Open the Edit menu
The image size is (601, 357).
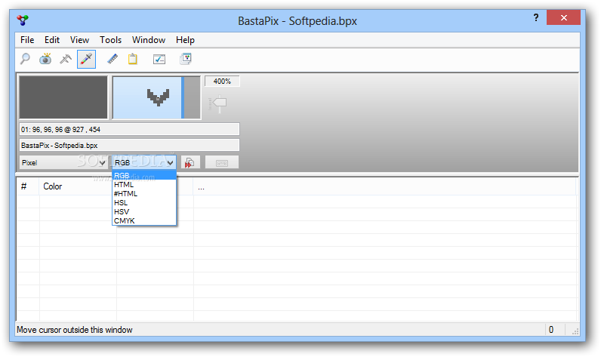pyautogui.click(x=52, y=40)
